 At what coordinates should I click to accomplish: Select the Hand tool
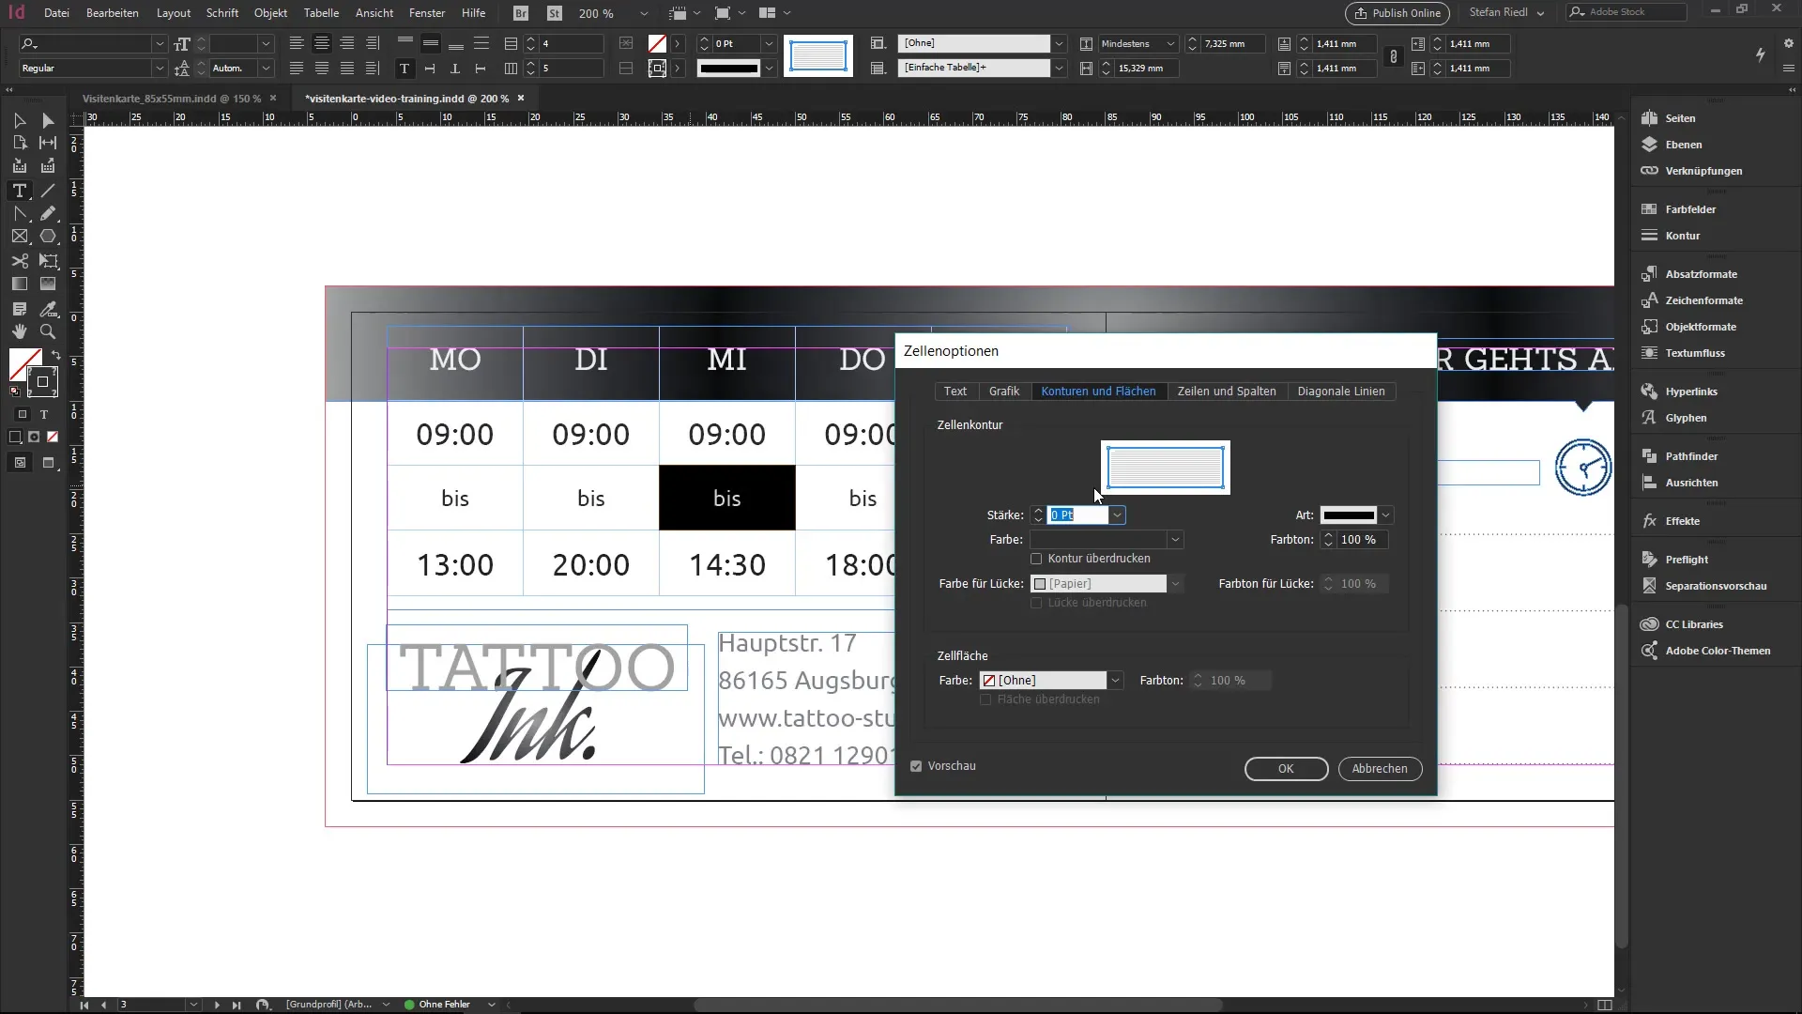click(19, 331)
